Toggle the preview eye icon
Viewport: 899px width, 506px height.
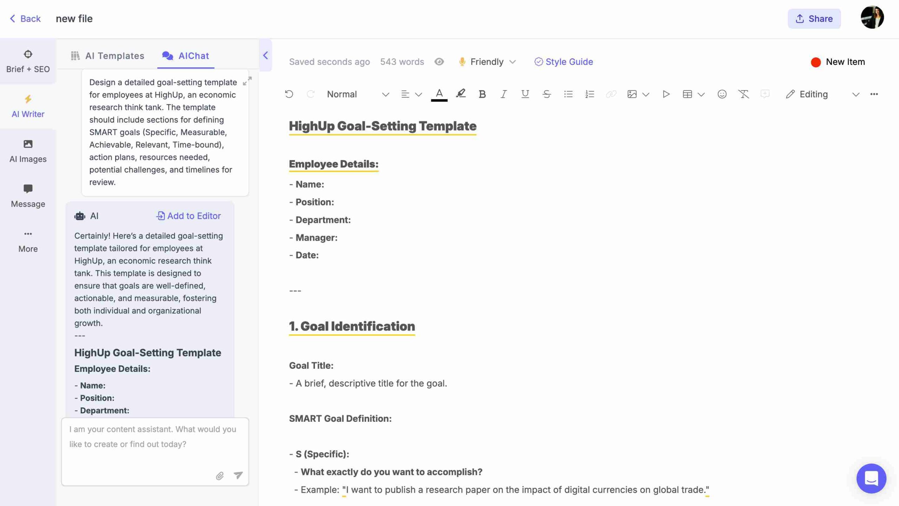coord(439,62)
